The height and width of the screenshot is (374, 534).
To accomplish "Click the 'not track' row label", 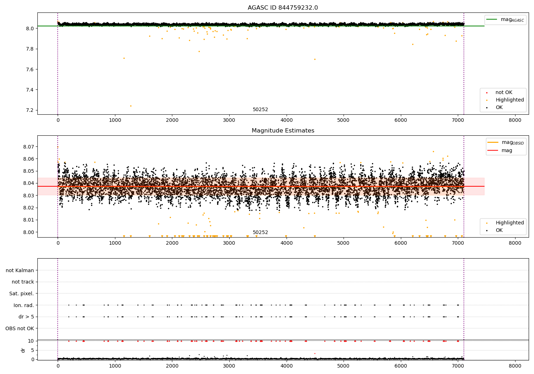I will coord(23,282).
